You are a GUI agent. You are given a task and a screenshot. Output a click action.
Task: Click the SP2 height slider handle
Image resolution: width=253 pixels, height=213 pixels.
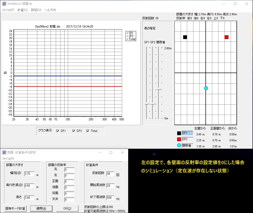153,104
